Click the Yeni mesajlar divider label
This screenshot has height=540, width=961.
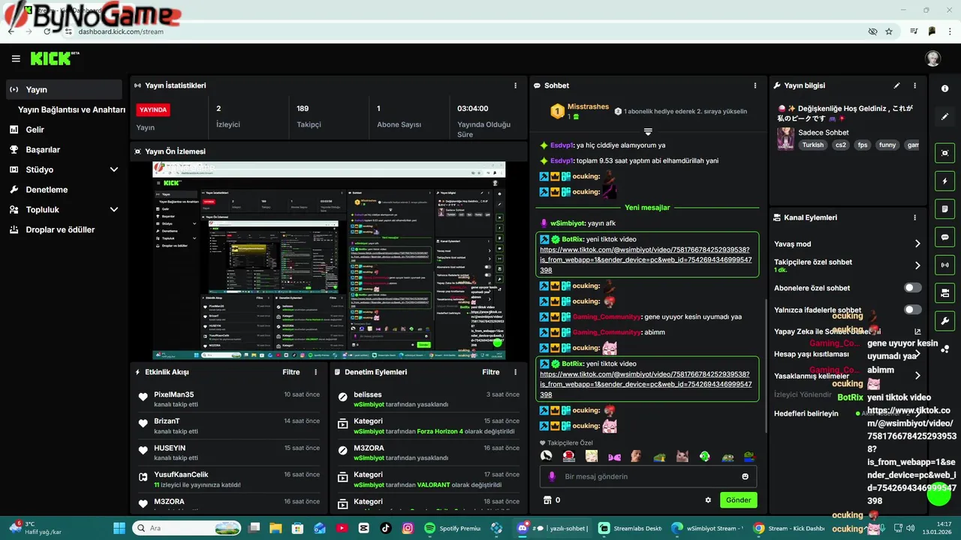click(x=647, y=208)
